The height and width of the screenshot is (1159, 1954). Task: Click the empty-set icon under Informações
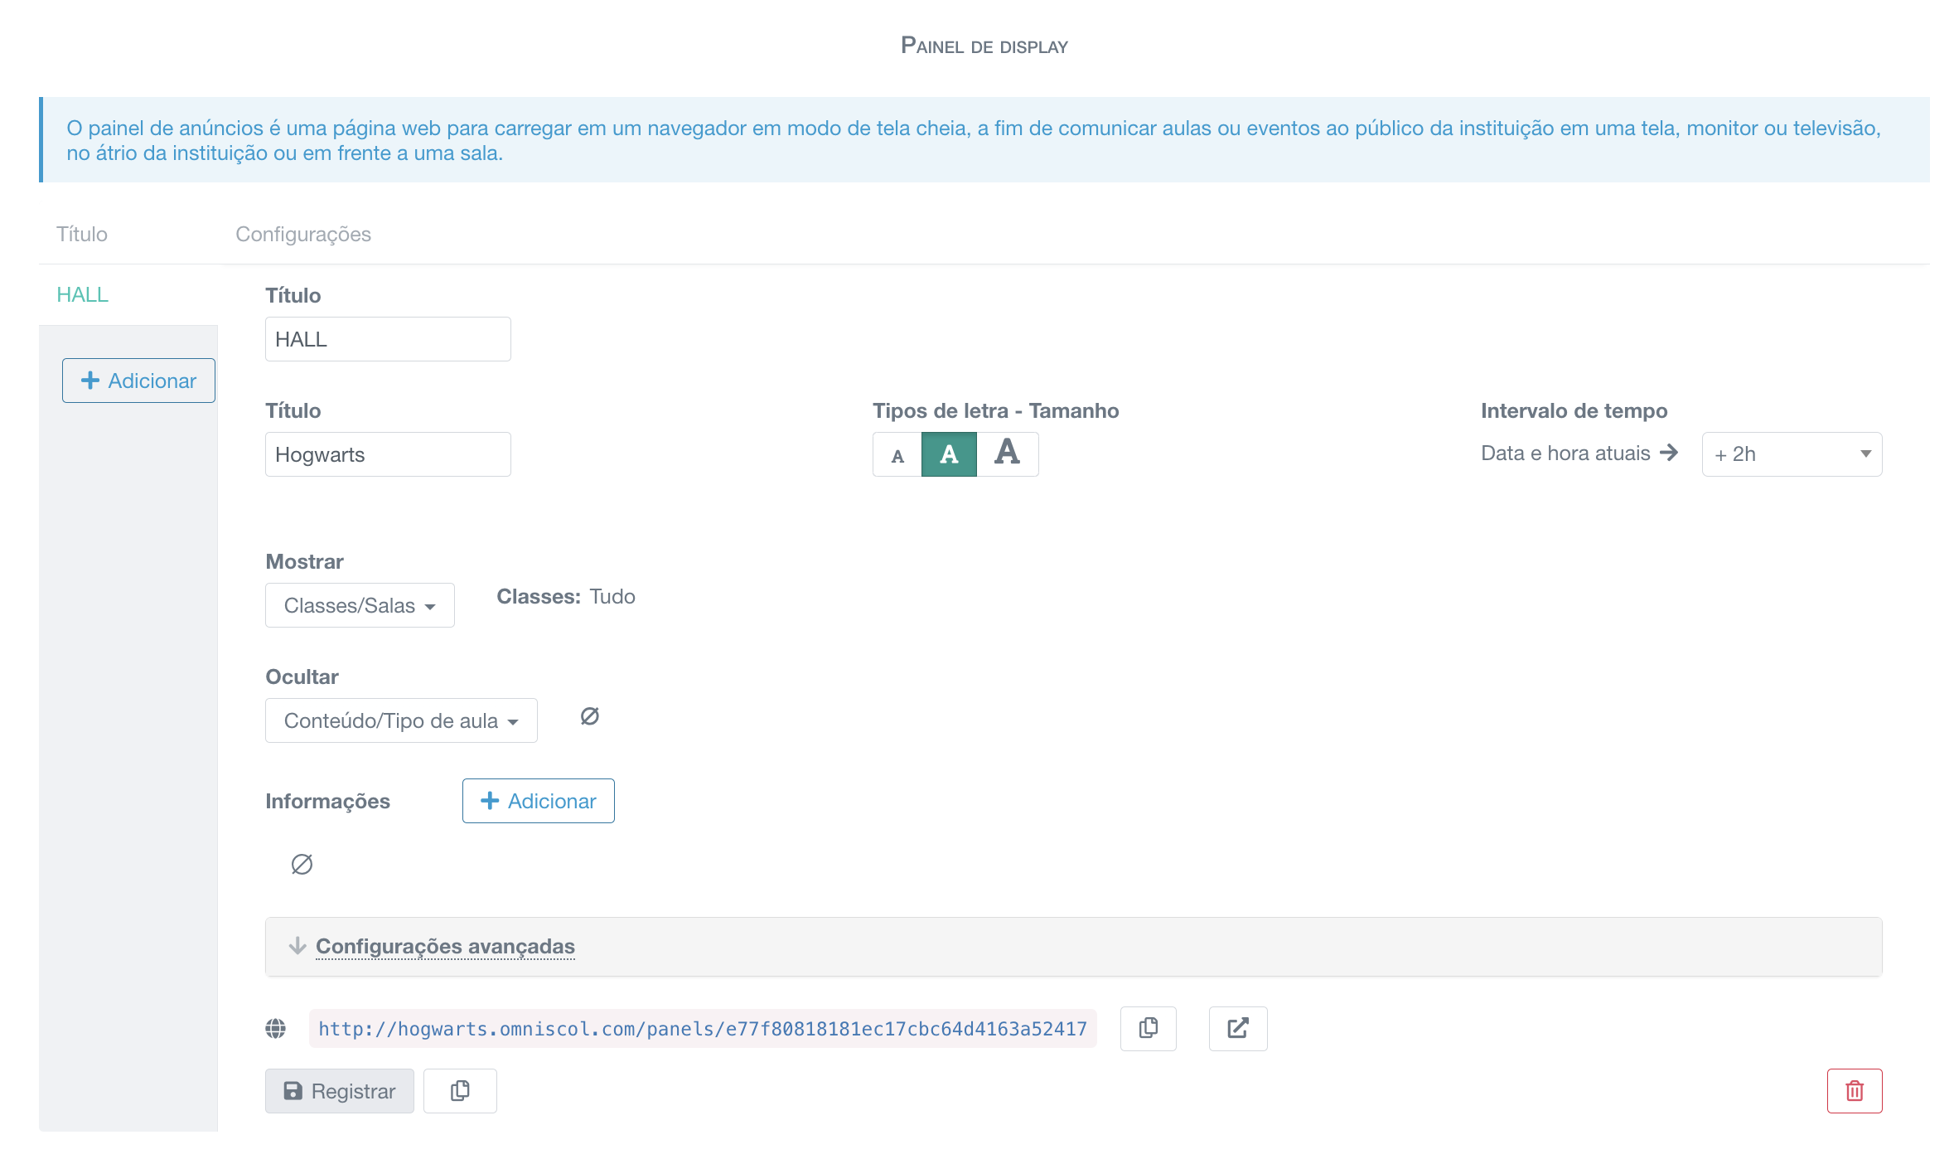302,865
